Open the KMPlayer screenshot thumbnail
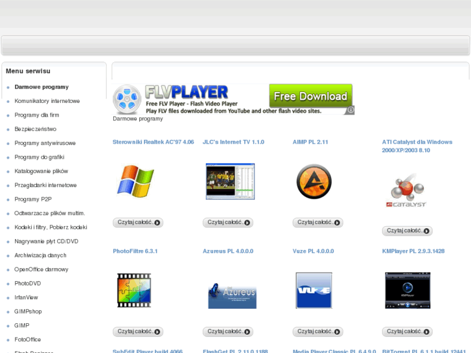The width and height of the screenshot is (471, 353). point(408,290)
